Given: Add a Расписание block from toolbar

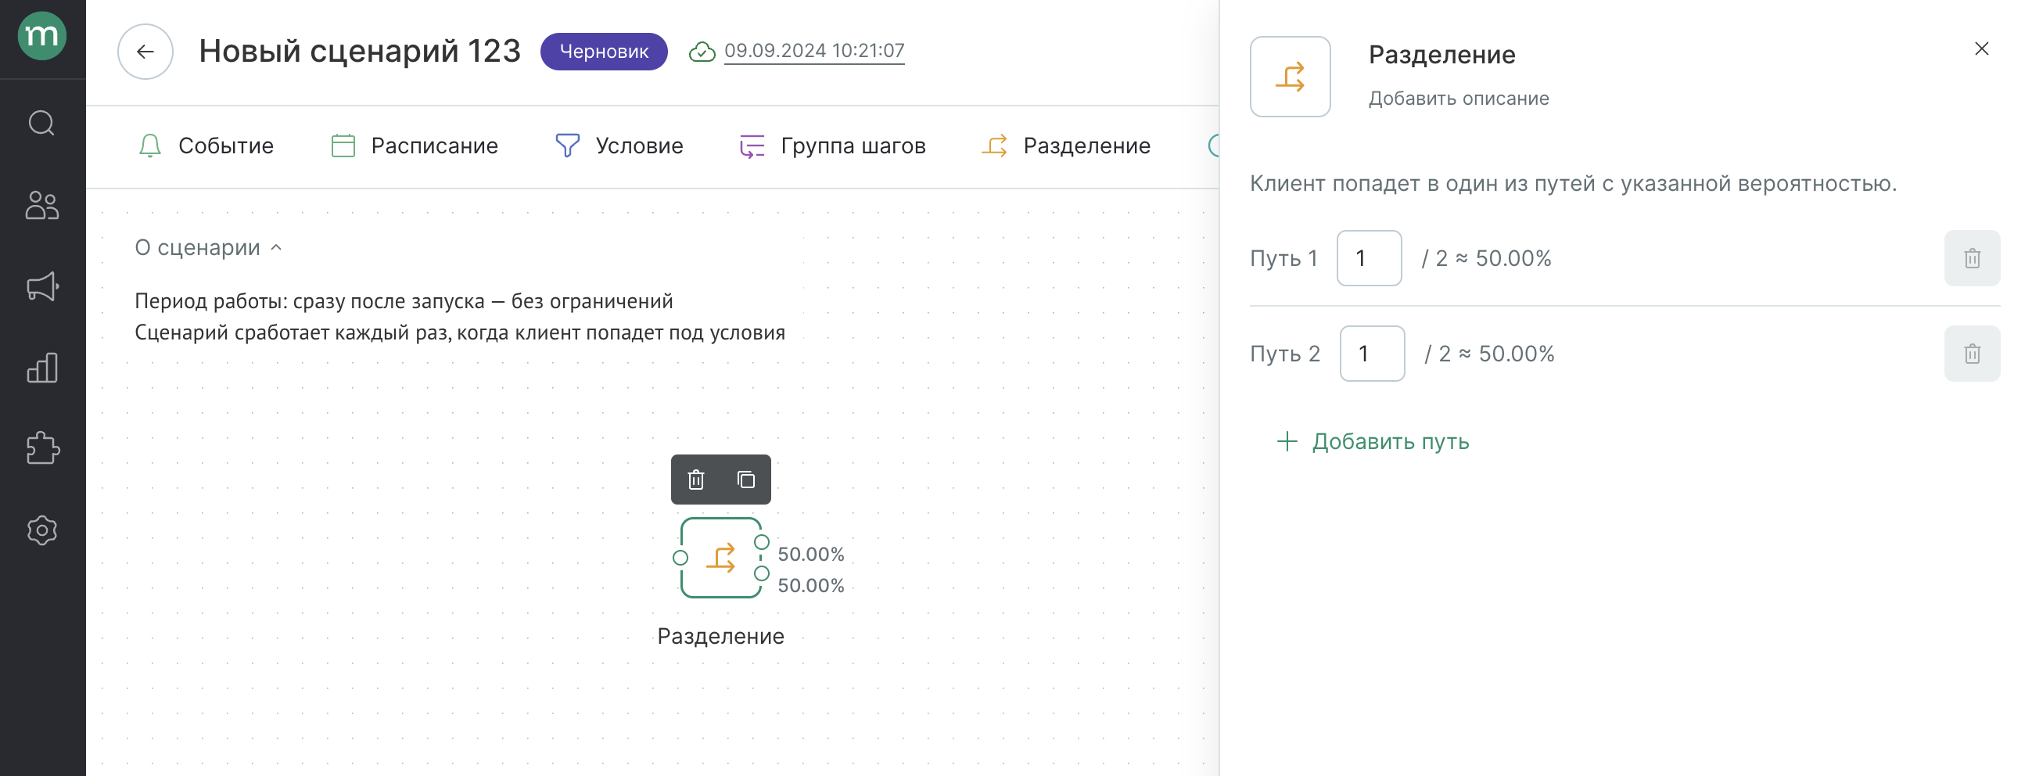Looking at the screenshot, I should pyautogui.click(x=414, y=146).
